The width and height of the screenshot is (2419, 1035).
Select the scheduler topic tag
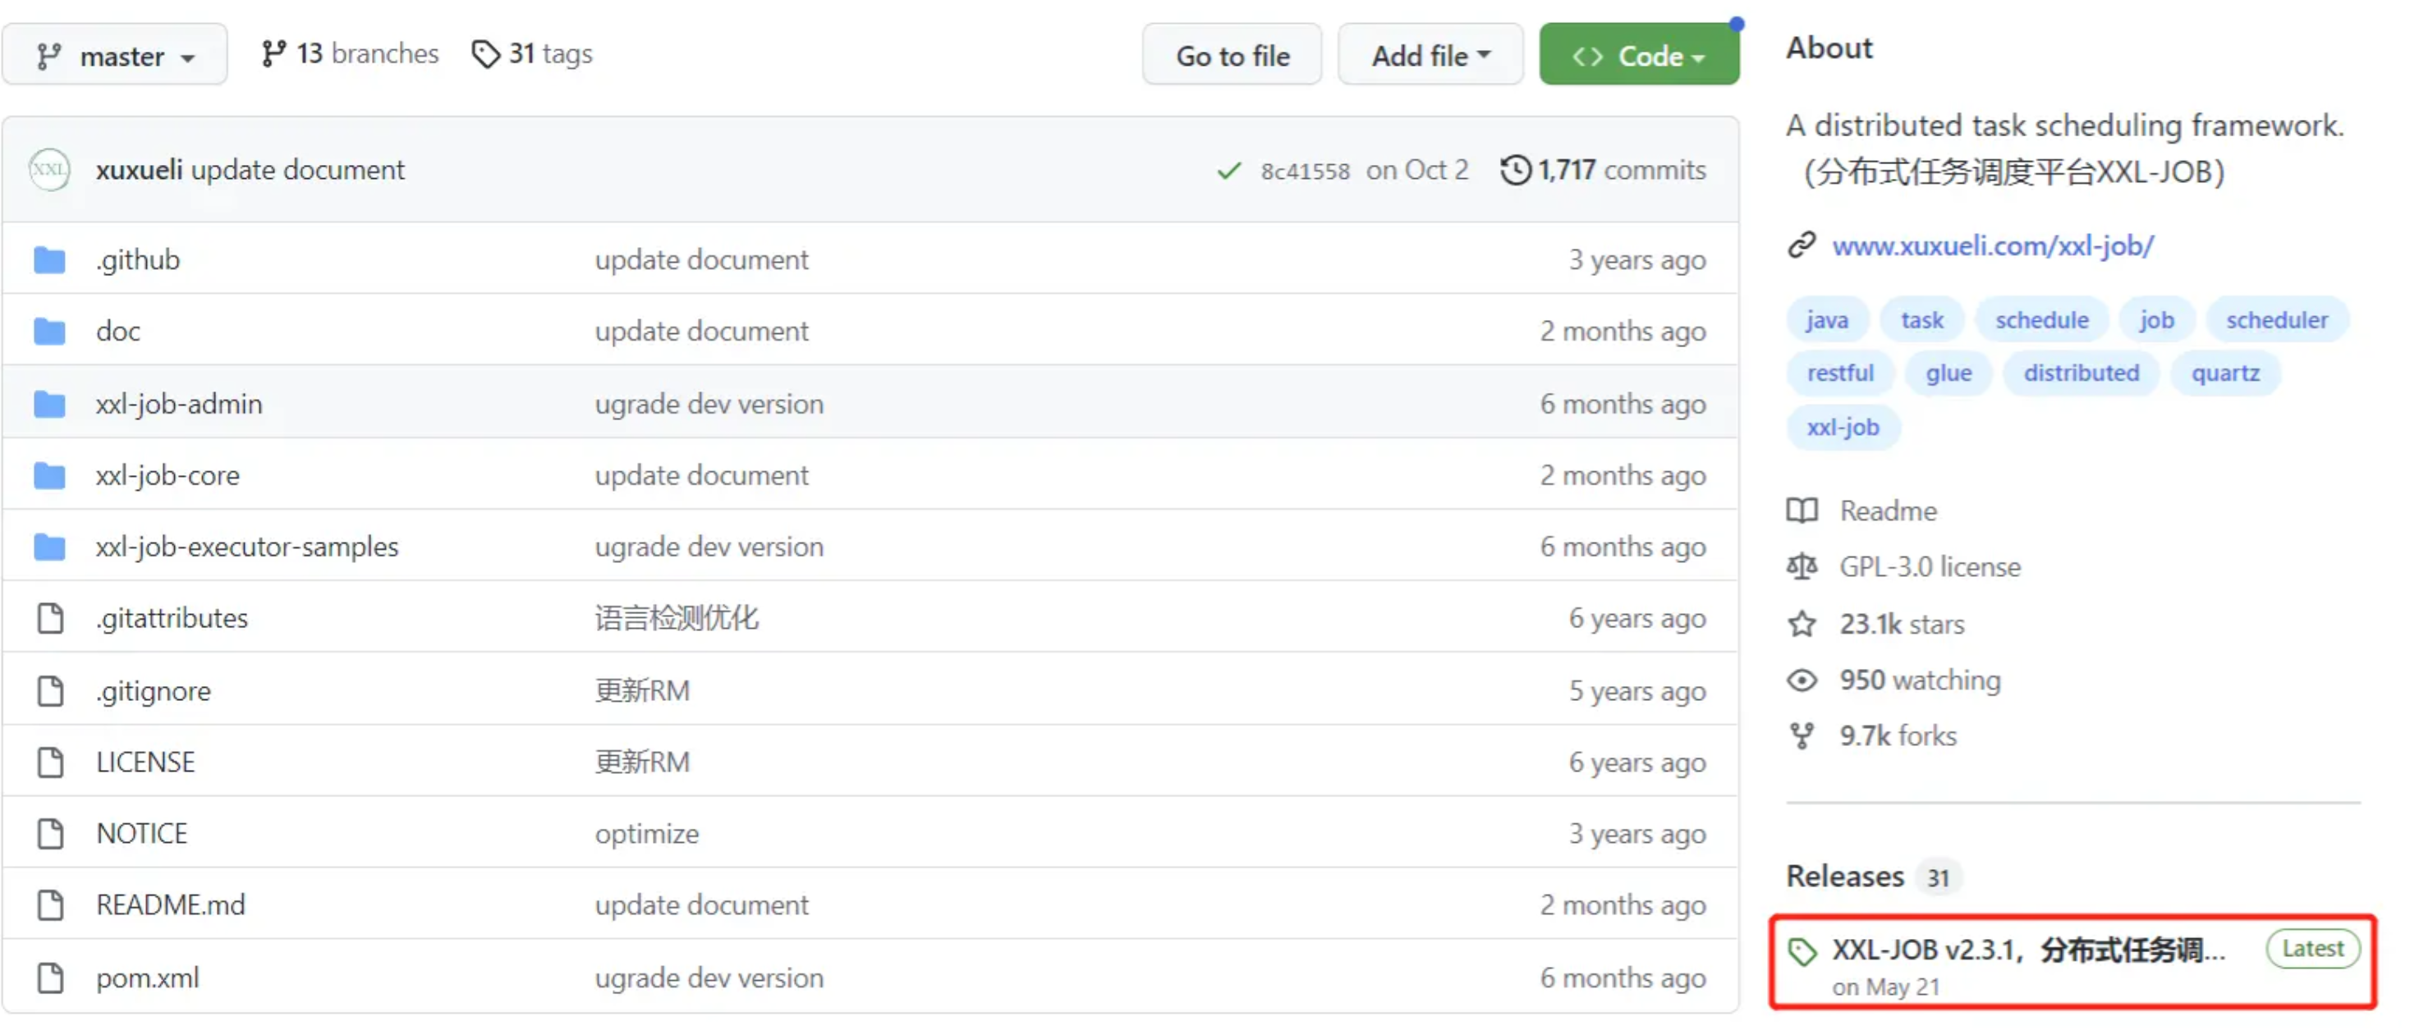coord(2276,320)
